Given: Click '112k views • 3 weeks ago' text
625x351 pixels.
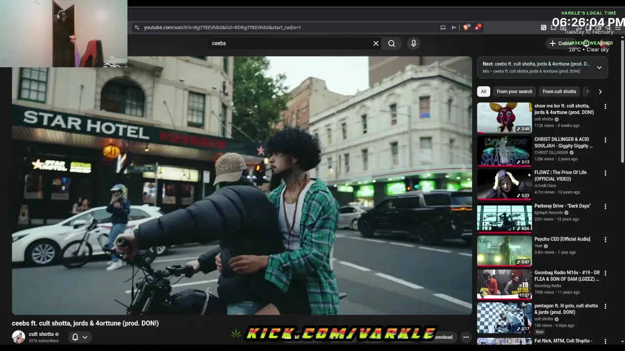Looking at the screenshot, I should (x=557, y=126).
